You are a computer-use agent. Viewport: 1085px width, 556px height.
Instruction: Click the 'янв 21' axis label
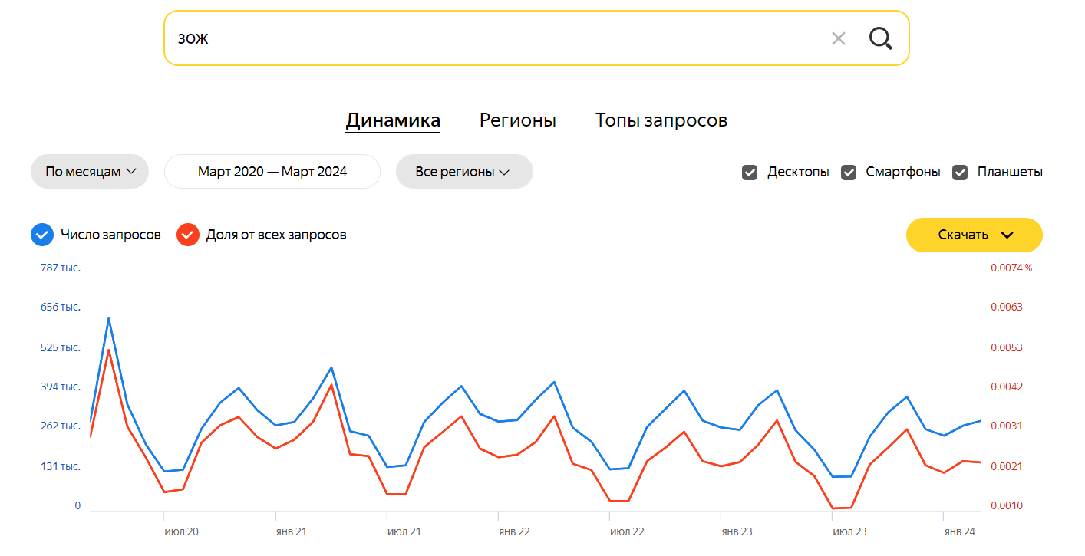tap(292, 531)
